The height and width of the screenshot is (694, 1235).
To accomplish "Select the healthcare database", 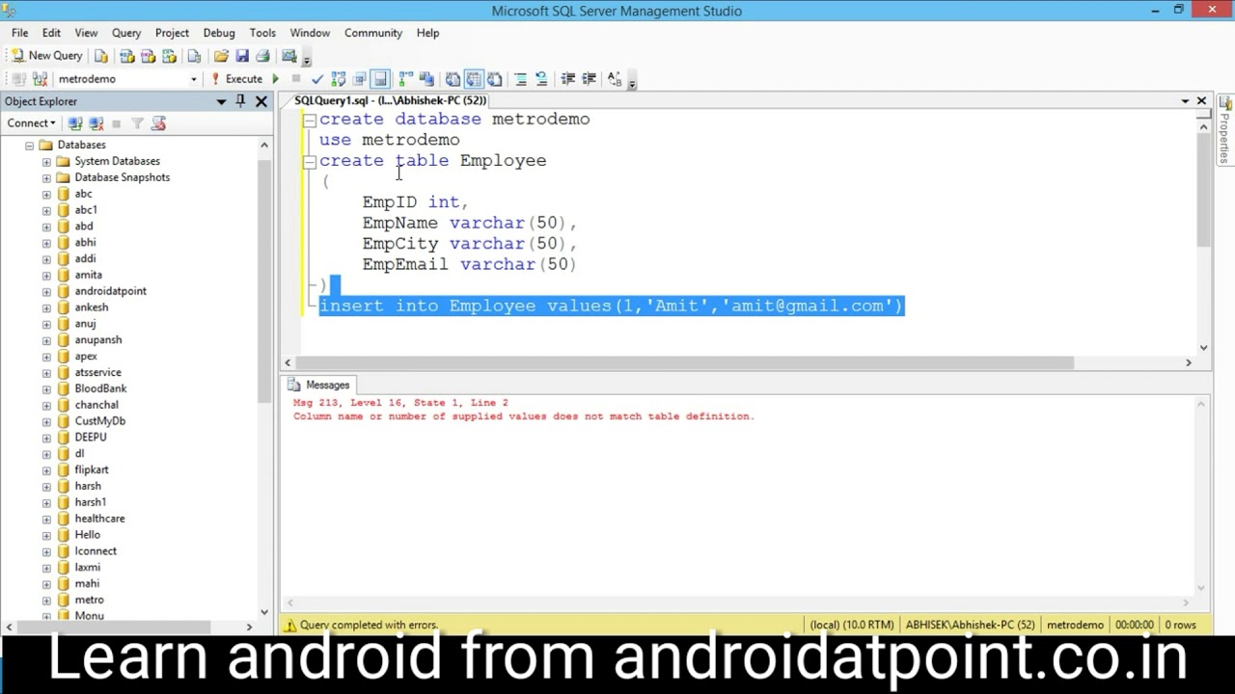I will tap(99, 519).
